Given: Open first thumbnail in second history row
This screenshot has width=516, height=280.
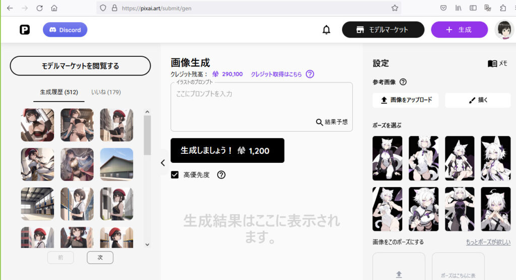Looking at the screenshot, I should [37, 164].
